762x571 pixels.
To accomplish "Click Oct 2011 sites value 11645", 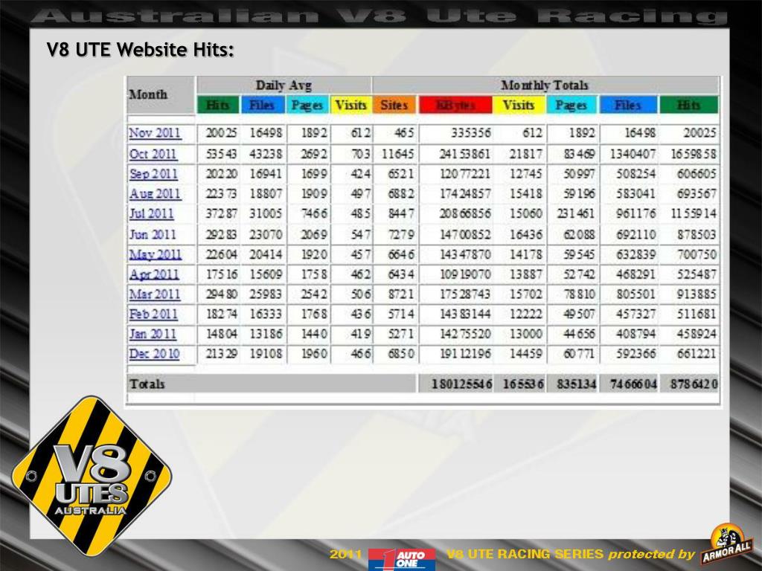I will click(397, 154).
